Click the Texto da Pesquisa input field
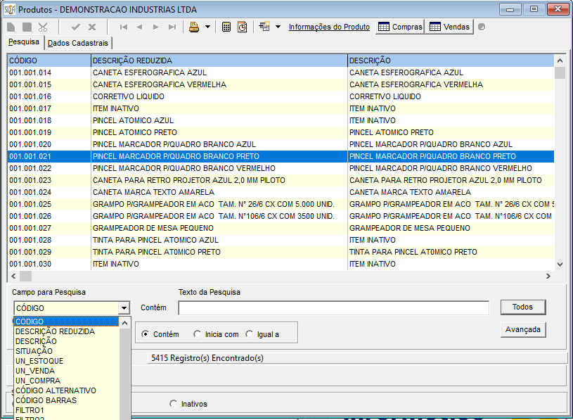Image resolution: width=573 pixels, height=420 pixels. (x=334, y=308)
